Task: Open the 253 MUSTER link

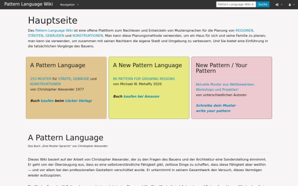Action: click(x=41, y=79)
